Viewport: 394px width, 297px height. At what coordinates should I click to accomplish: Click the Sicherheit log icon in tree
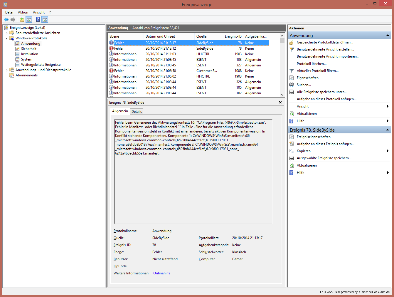[18, 49]
